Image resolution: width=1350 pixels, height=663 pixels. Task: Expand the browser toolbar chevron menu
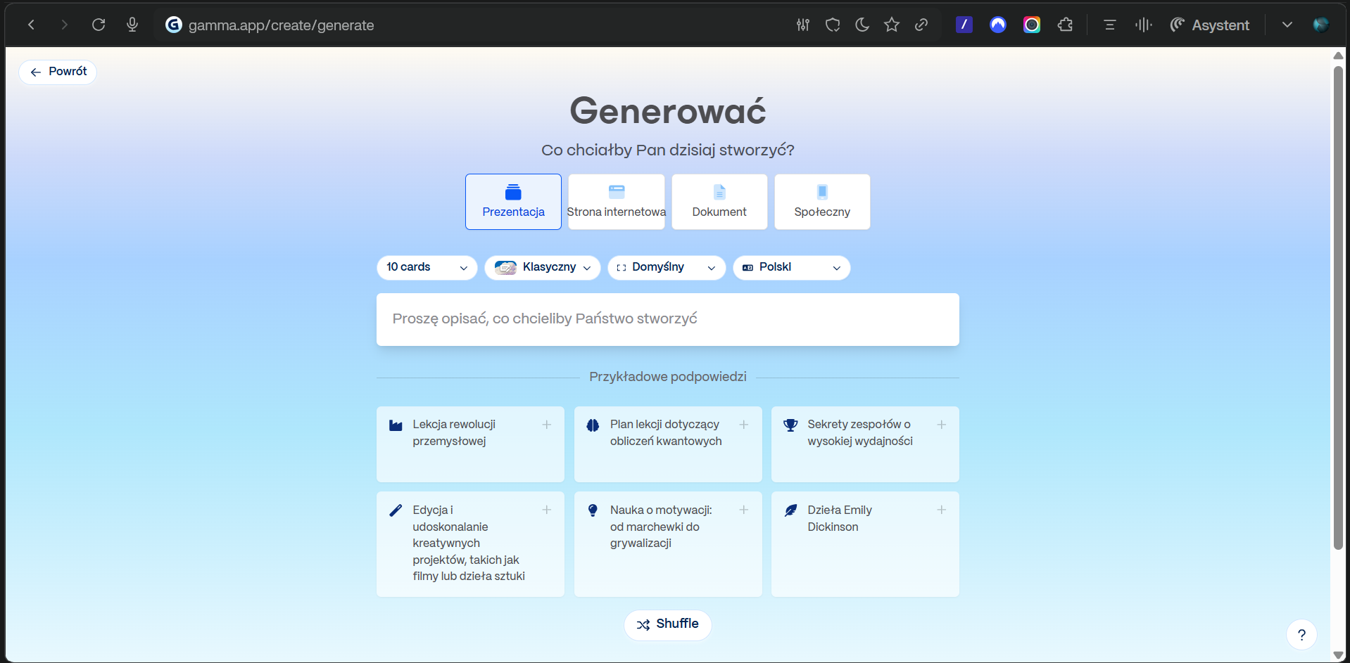pos(1287,25)
